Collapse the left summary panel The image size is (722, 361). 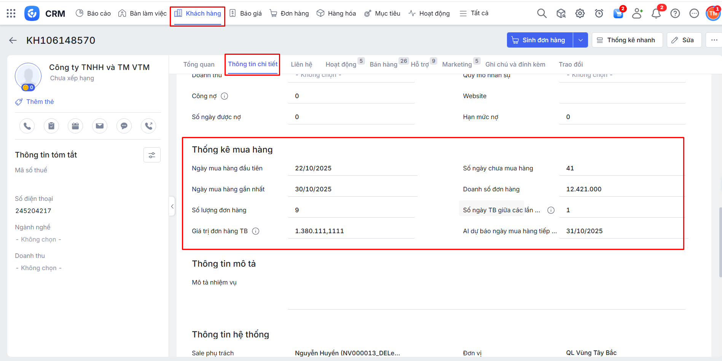pos(172,206)
